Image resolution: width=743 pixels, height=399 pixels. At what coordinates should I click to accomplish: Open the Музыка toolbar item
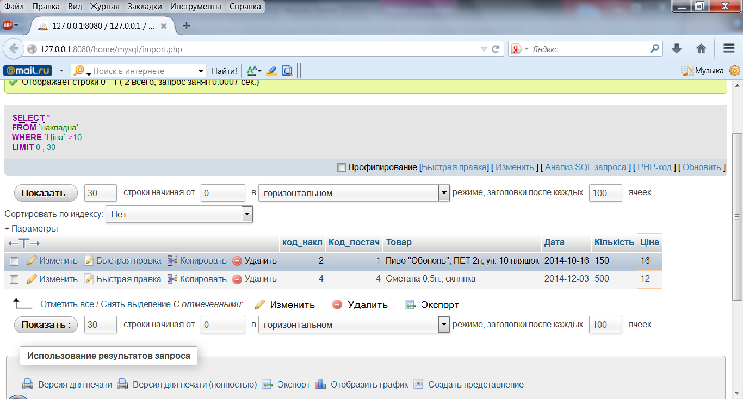703,71
